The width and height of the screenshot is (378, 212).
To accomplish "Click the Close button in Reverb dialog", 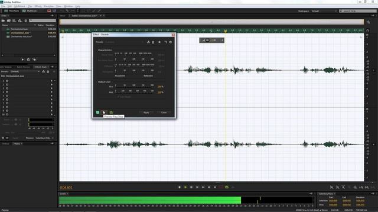I will pyautogui.click(x=164, y=112).
